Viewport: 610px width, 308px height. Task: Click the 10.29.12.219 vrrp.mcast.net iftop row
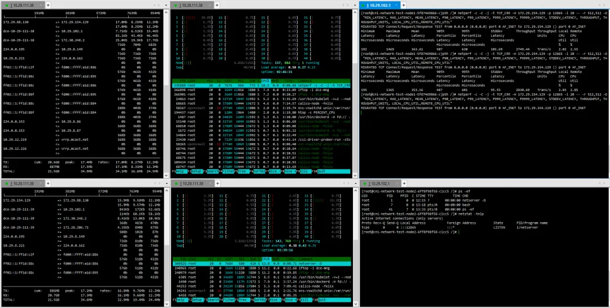tap(82, 140)
